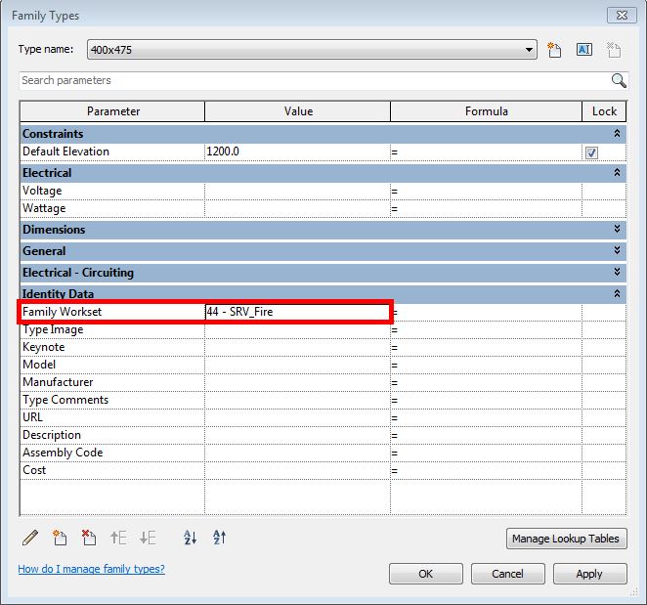
Task: Select the Family Workset parameter name
Action: point(62,312)
